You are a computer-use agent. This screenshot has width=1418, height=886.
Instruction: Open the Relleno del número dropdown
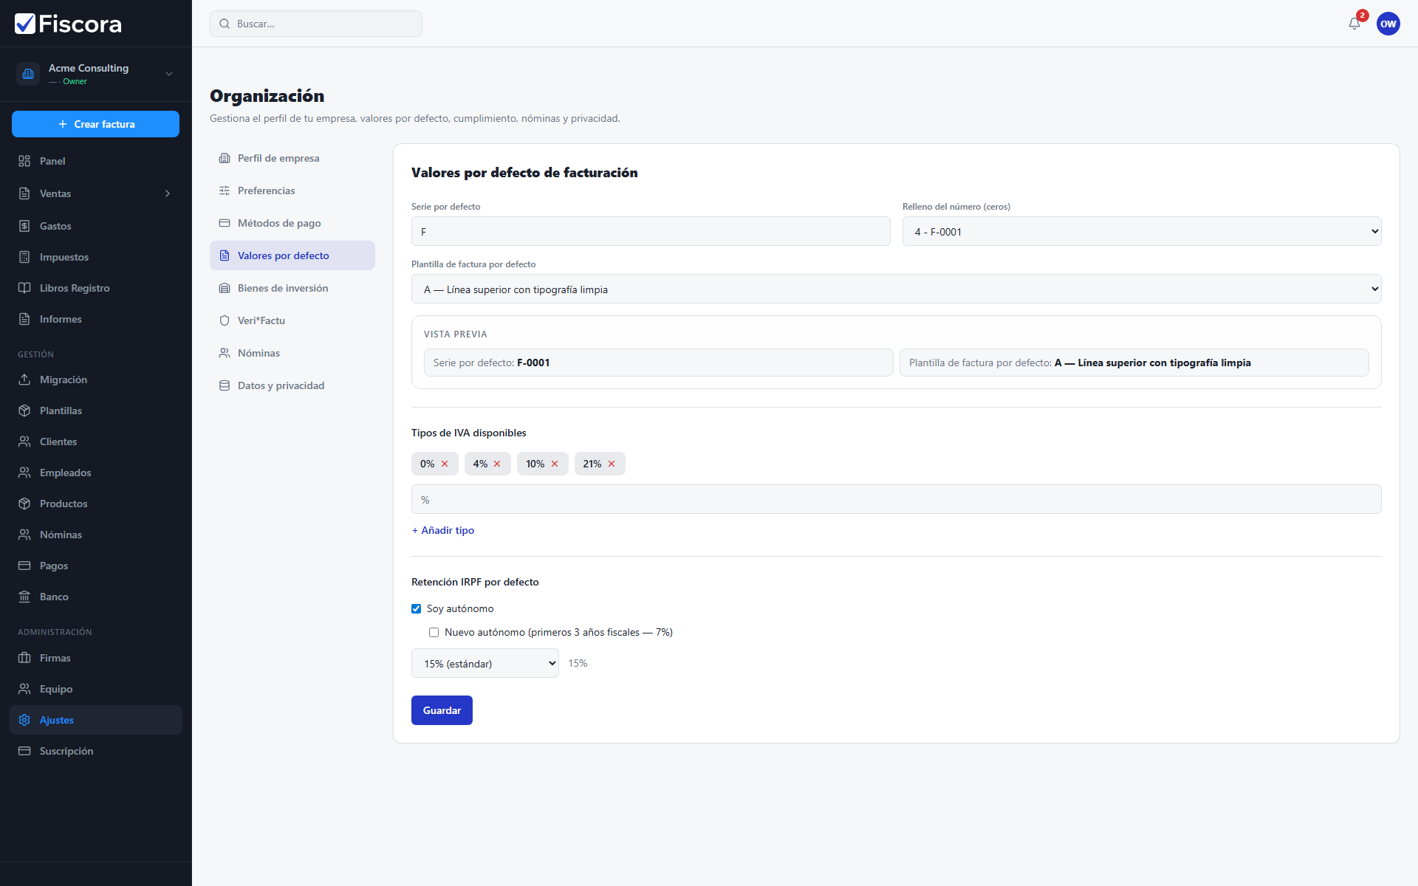tap(1142, 231)
